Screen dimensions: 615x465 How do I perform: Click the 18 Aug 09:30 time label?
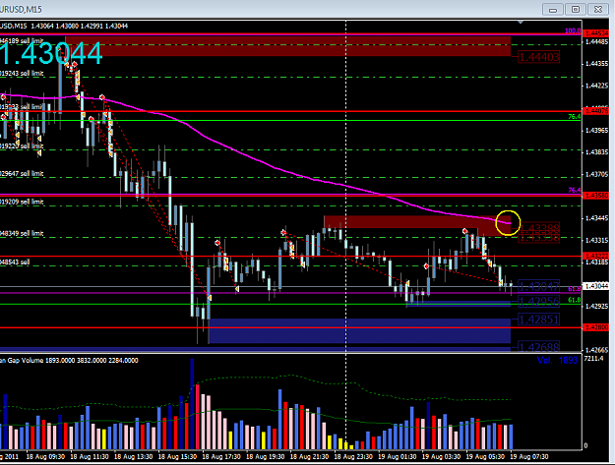[x=45, y=457]
